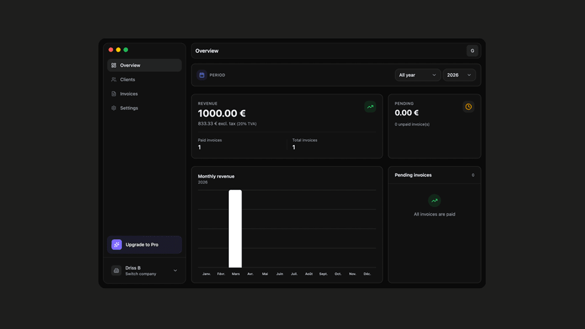
Task: Click the company avatar icon next to Driss B
Action: pyautogui.click(x=116, y=271)
